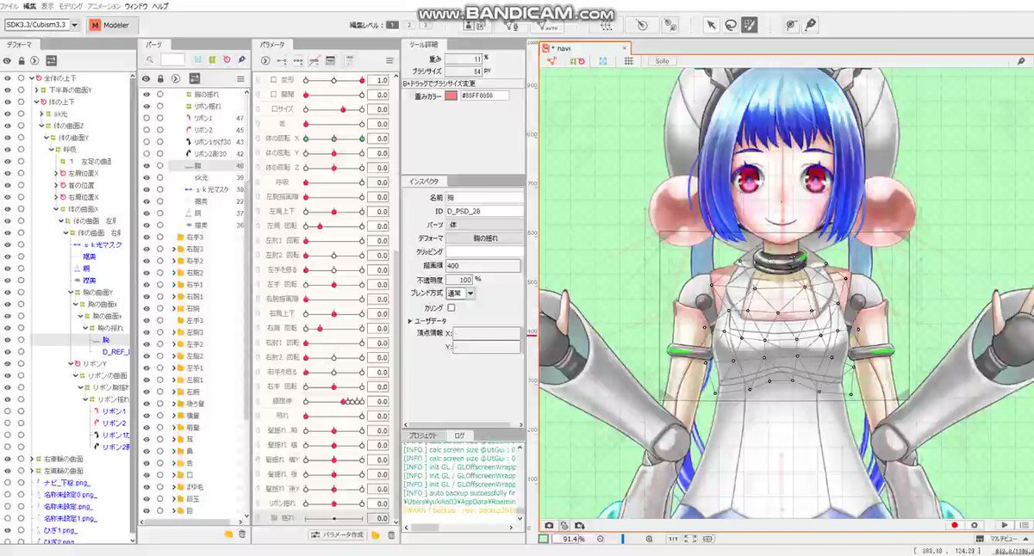Click the deformer panel lock icon
Image resolution: width=1034 pixels, height=556 pixels.
(x=21, y=61)
